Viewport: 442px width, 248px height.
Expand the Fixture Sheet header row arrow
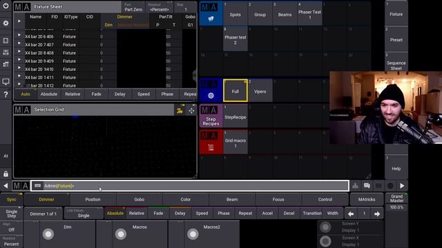tap(19, 21)
